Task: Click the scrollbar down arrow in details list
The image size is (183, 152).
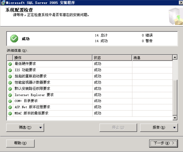Action: pos(175,118)
